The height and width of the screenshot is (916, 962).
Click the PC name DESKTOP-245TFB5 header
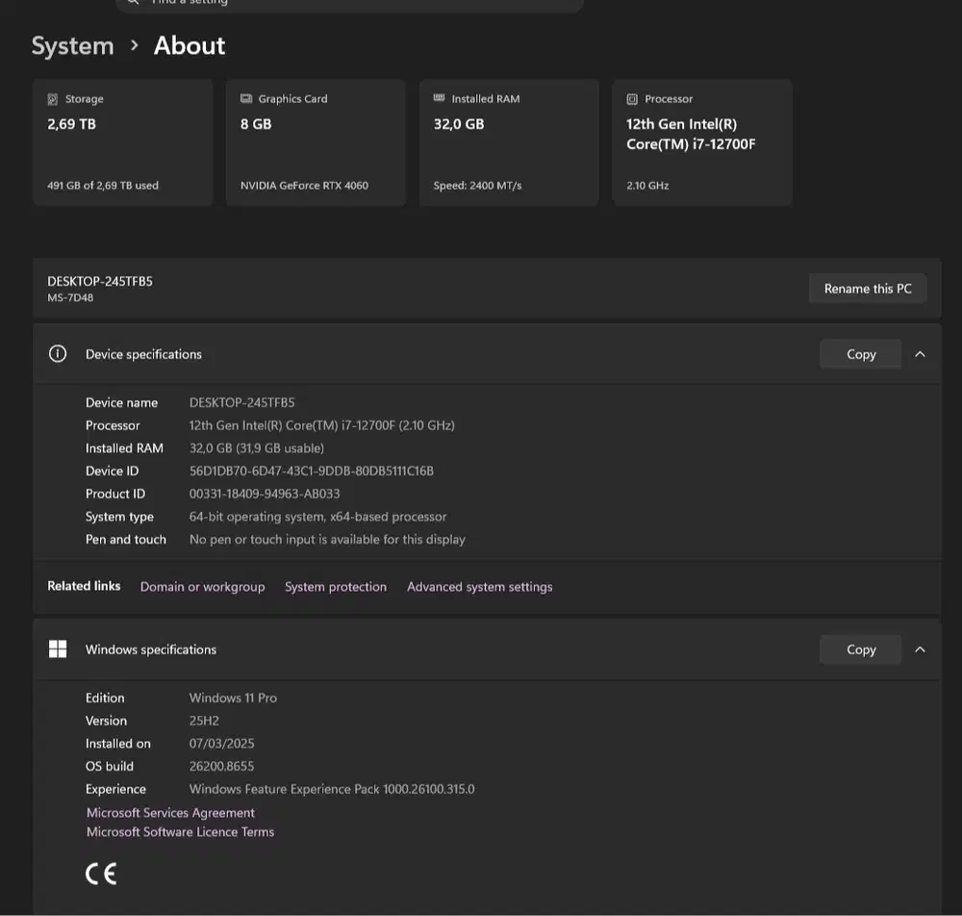pyautogui.click(x=100, y=282)
